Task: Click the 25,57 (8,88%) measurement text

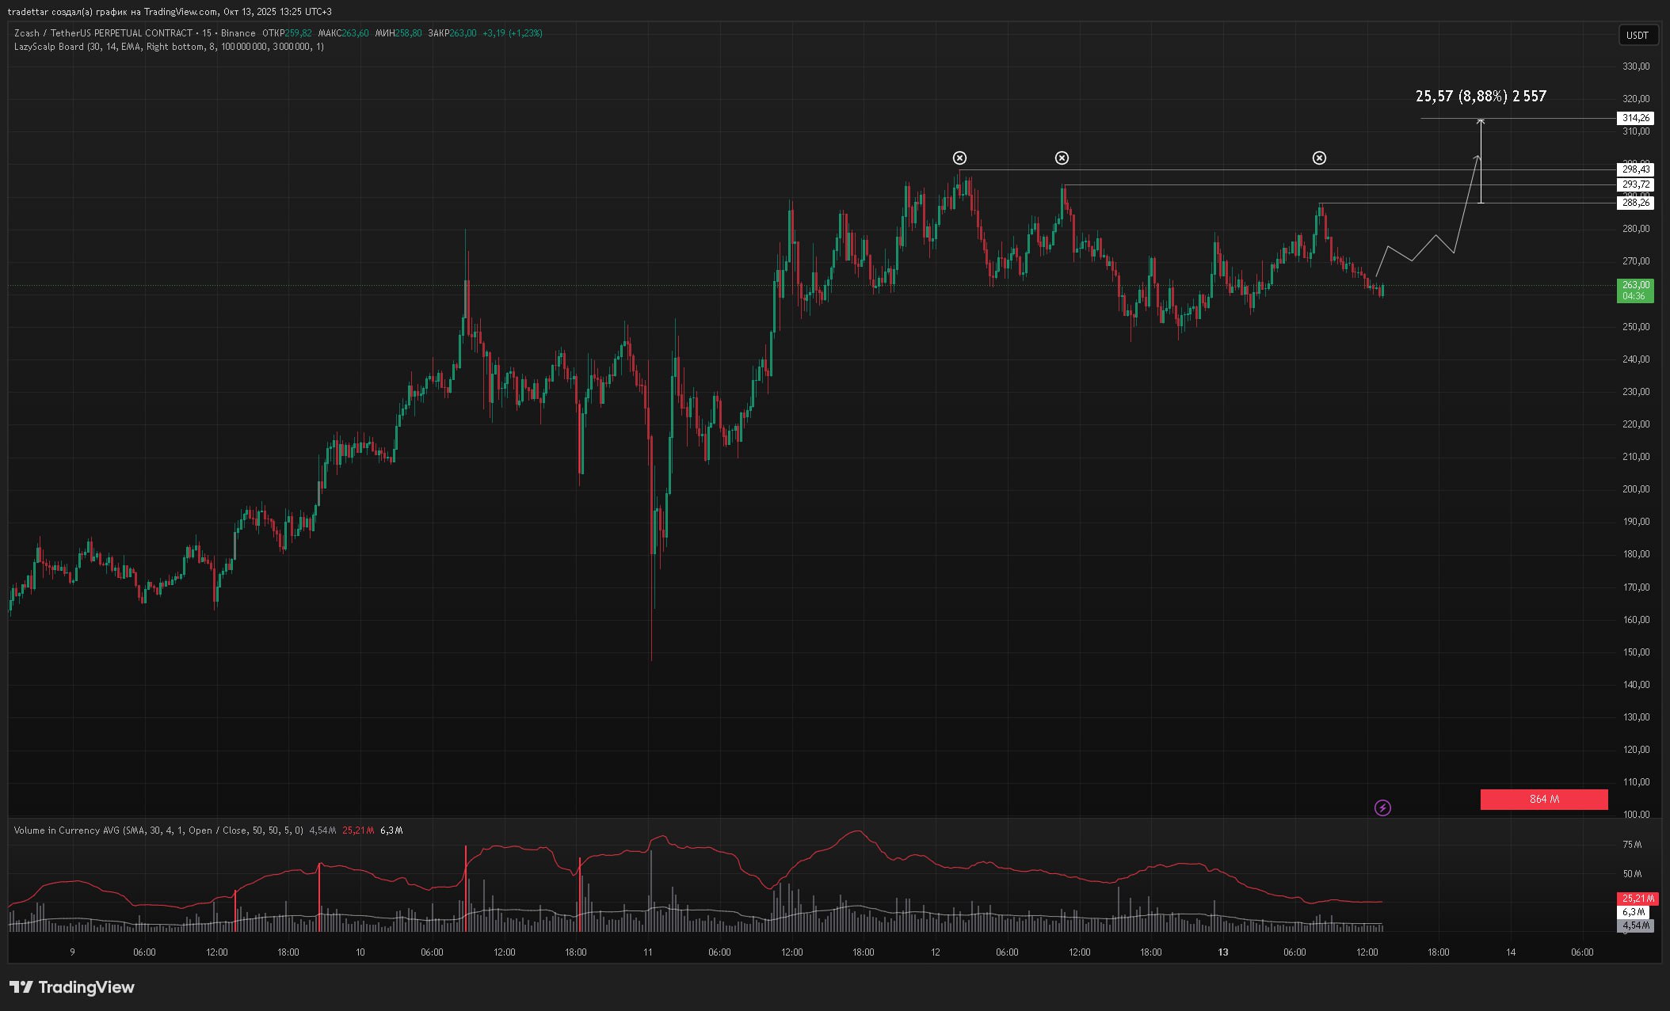Action: pyautogui.click(x=1480, y=97)
